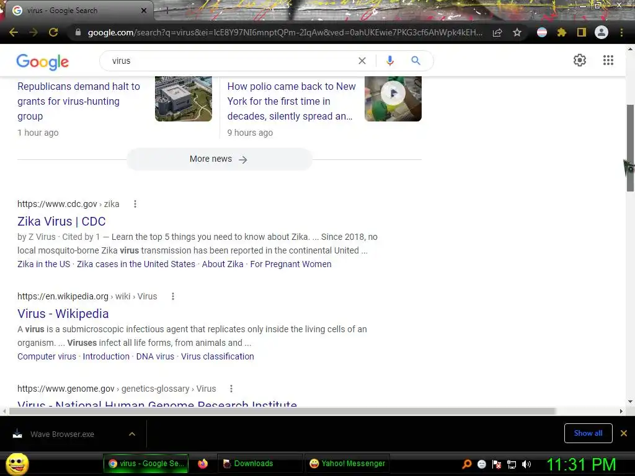The height and width of the screenshot is (476, 635).
Task: Follow the Computer virus sitelink
Action: pyautogui.click(x=47, y=356)
